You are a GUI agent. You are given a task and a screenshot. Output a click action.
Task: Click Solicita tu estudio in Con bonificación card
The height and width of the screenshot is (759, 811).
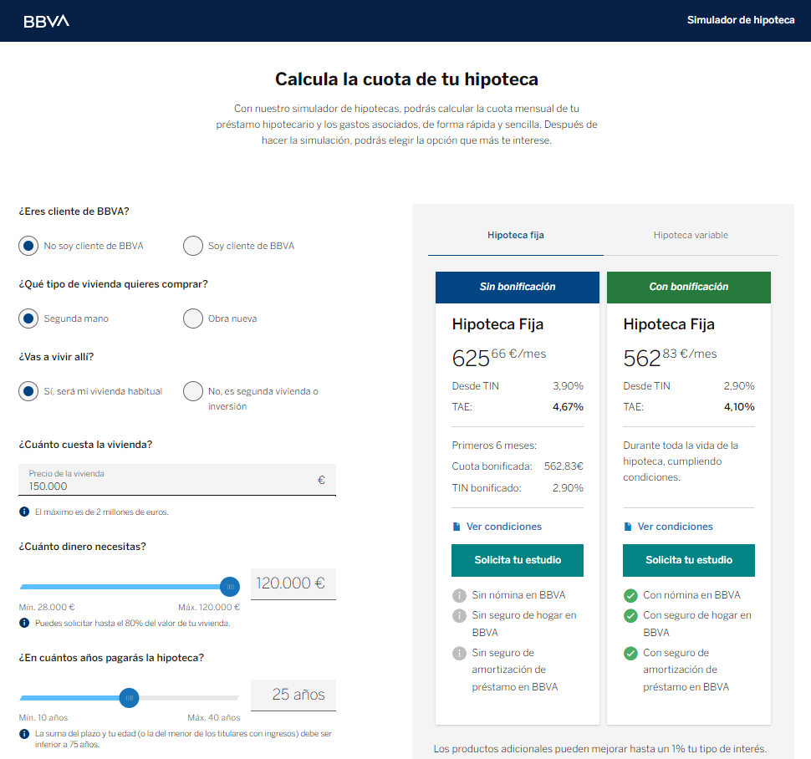click(x=688, y=560)
